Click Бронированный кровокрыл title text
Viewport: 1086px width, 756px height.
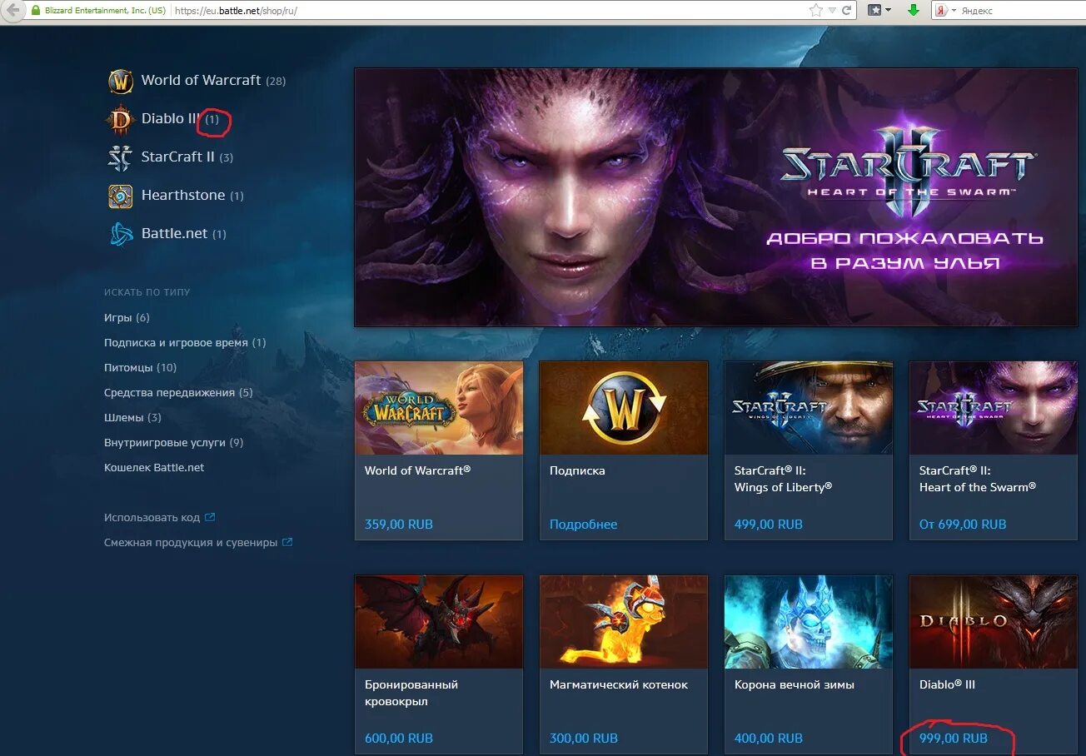point(411,693)
